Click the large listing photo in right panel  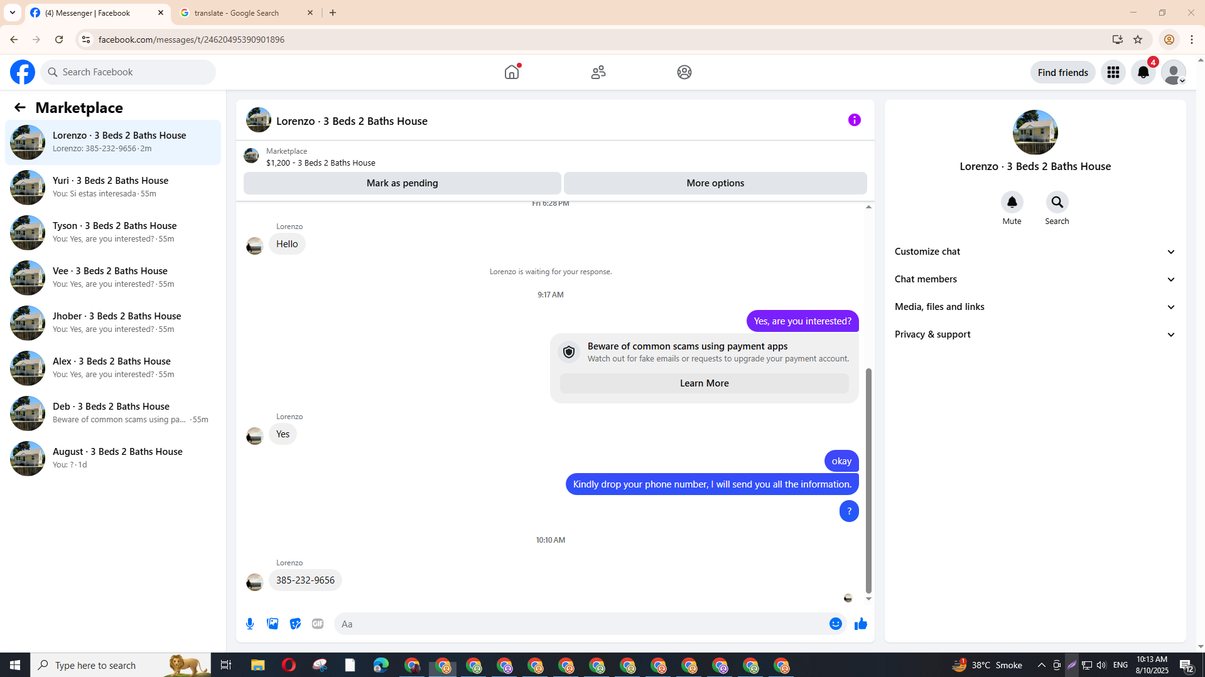tap(1035, 132)
